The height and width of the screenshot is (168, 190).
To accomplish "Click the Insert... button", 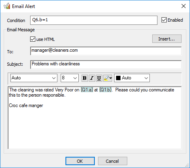I will point(167,39).
